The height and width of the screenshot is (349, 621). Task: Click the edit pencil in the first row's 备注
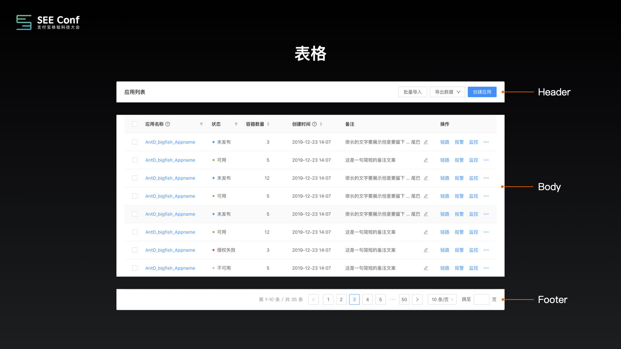[x=426, y=142]
